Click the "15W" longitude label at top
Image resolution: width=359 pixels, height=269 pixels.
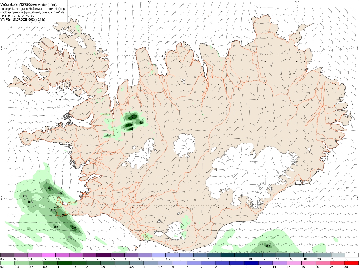(x=297, y=1)
